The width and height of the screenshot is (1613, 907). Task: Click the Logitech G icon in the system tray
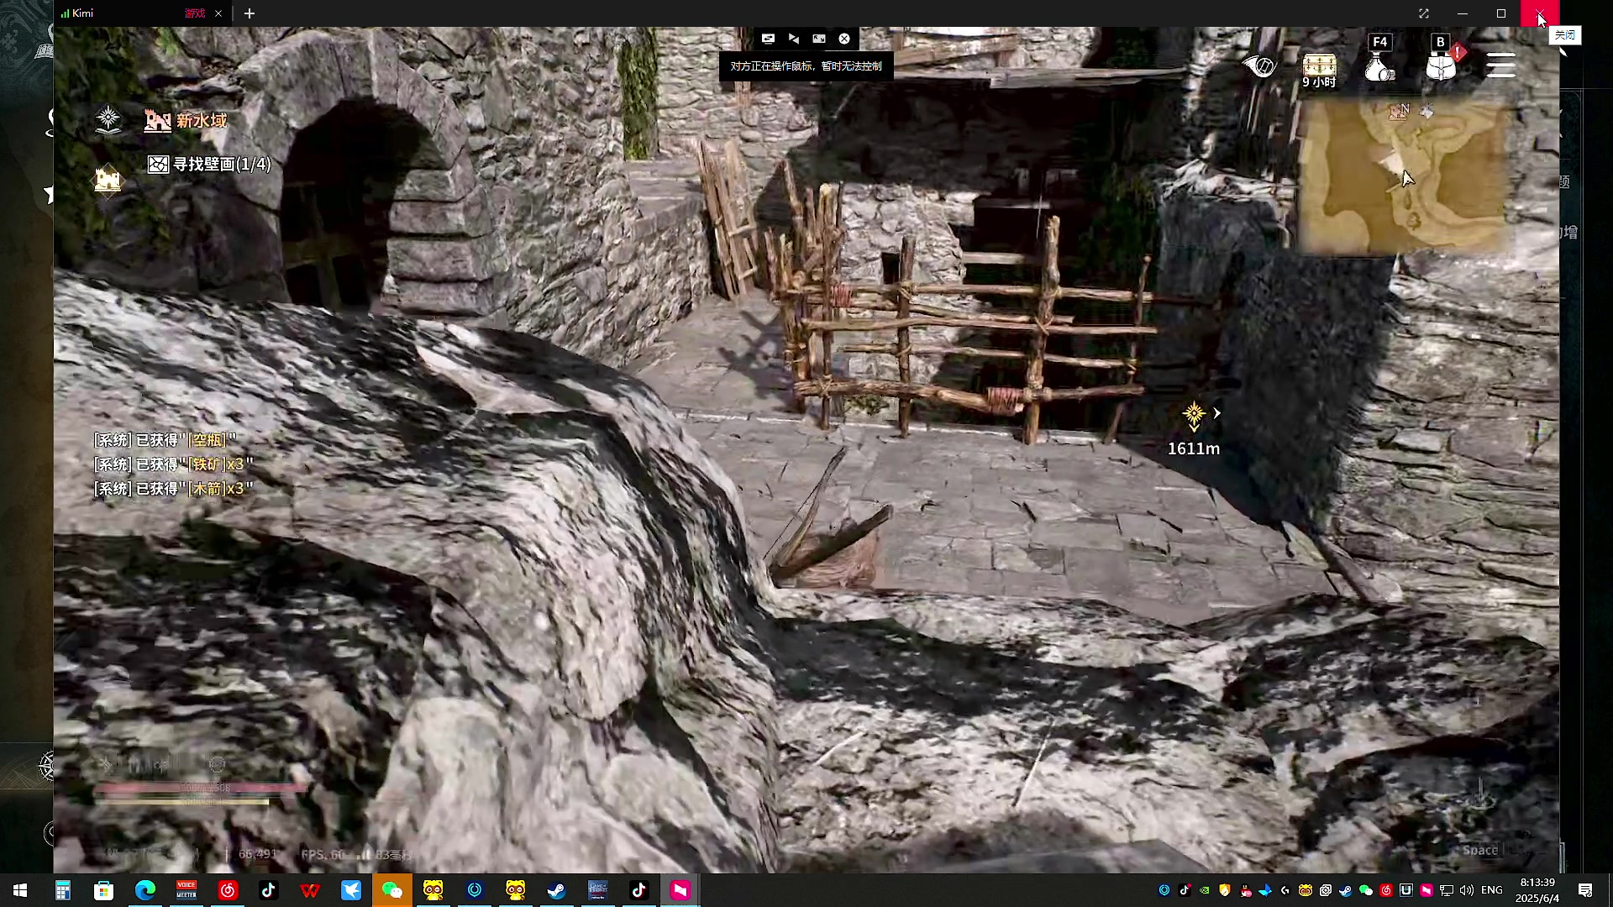[1285, 890]
